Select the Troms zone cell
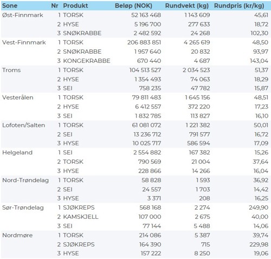This screenshot has width=271, height=259. pyautogui.click(x=11, y=70)
